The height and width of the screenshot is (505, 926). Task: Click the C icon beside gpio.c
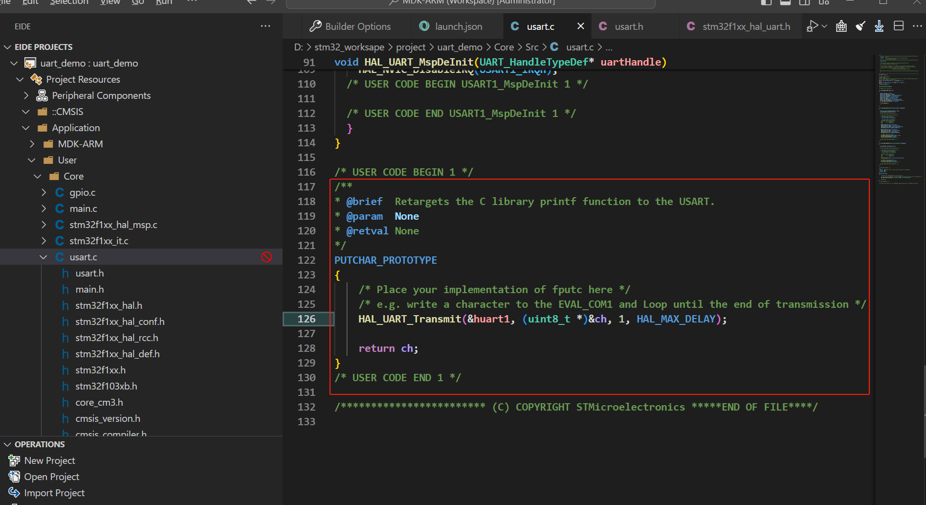pyautogui.click(x=60, y=192)
